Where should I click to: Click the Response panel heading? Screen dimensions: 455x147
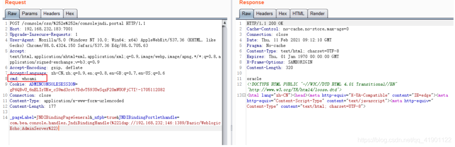pos(252,3)
